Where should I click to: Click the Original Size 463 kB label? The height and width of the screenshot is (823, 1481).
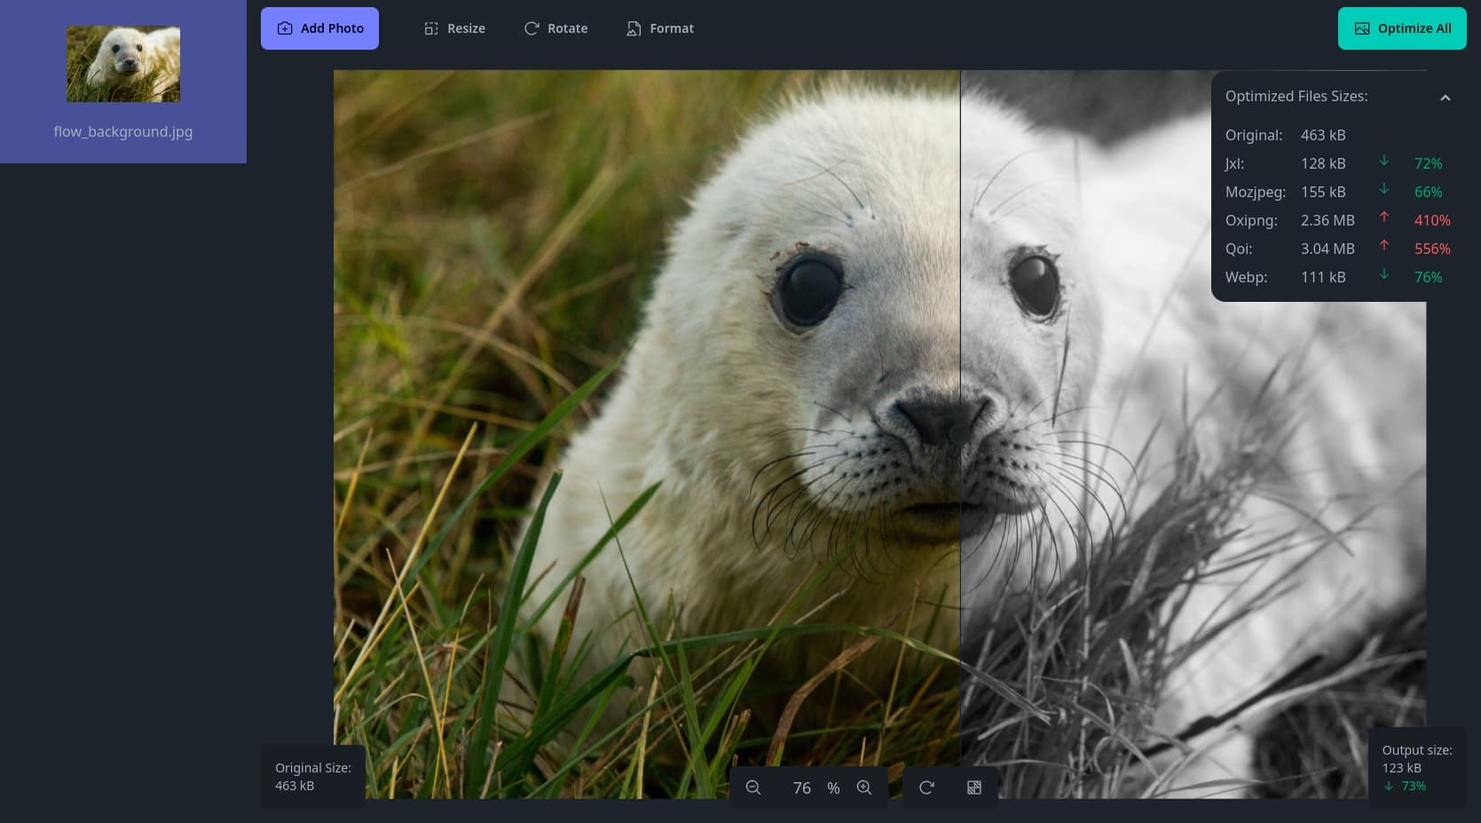tap(313, 777)
